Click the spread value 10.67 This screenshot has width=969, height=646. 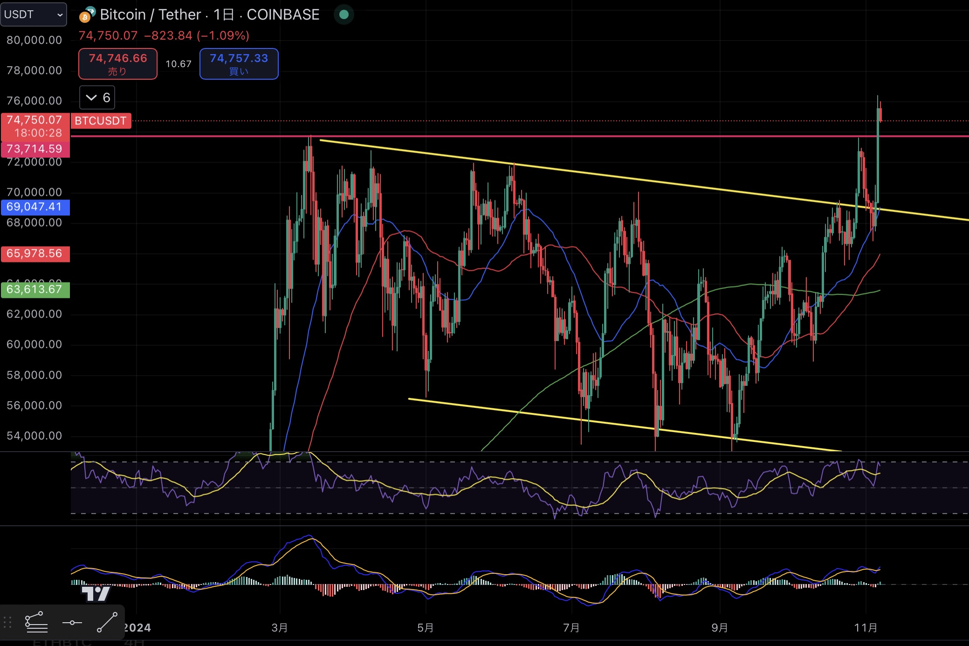tap(179, 64)
